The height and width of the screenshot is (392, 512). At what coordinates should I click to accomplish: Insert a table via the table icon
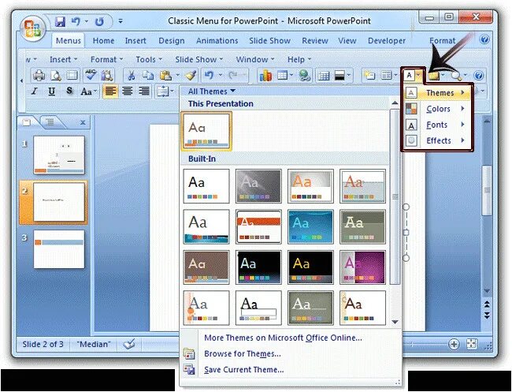pos(282,76)
